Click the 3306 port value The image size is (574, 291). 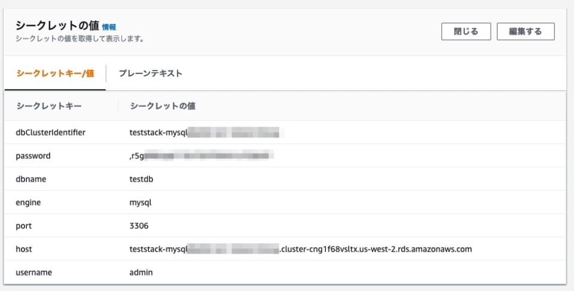[x=139, y=226]
